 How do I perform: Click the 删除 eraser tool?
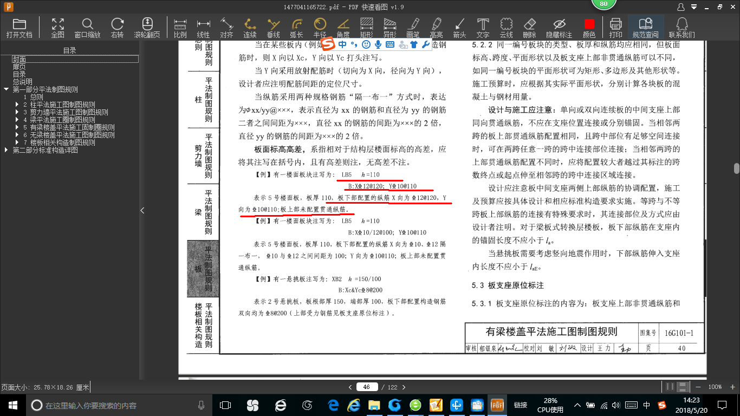(530, 28)
